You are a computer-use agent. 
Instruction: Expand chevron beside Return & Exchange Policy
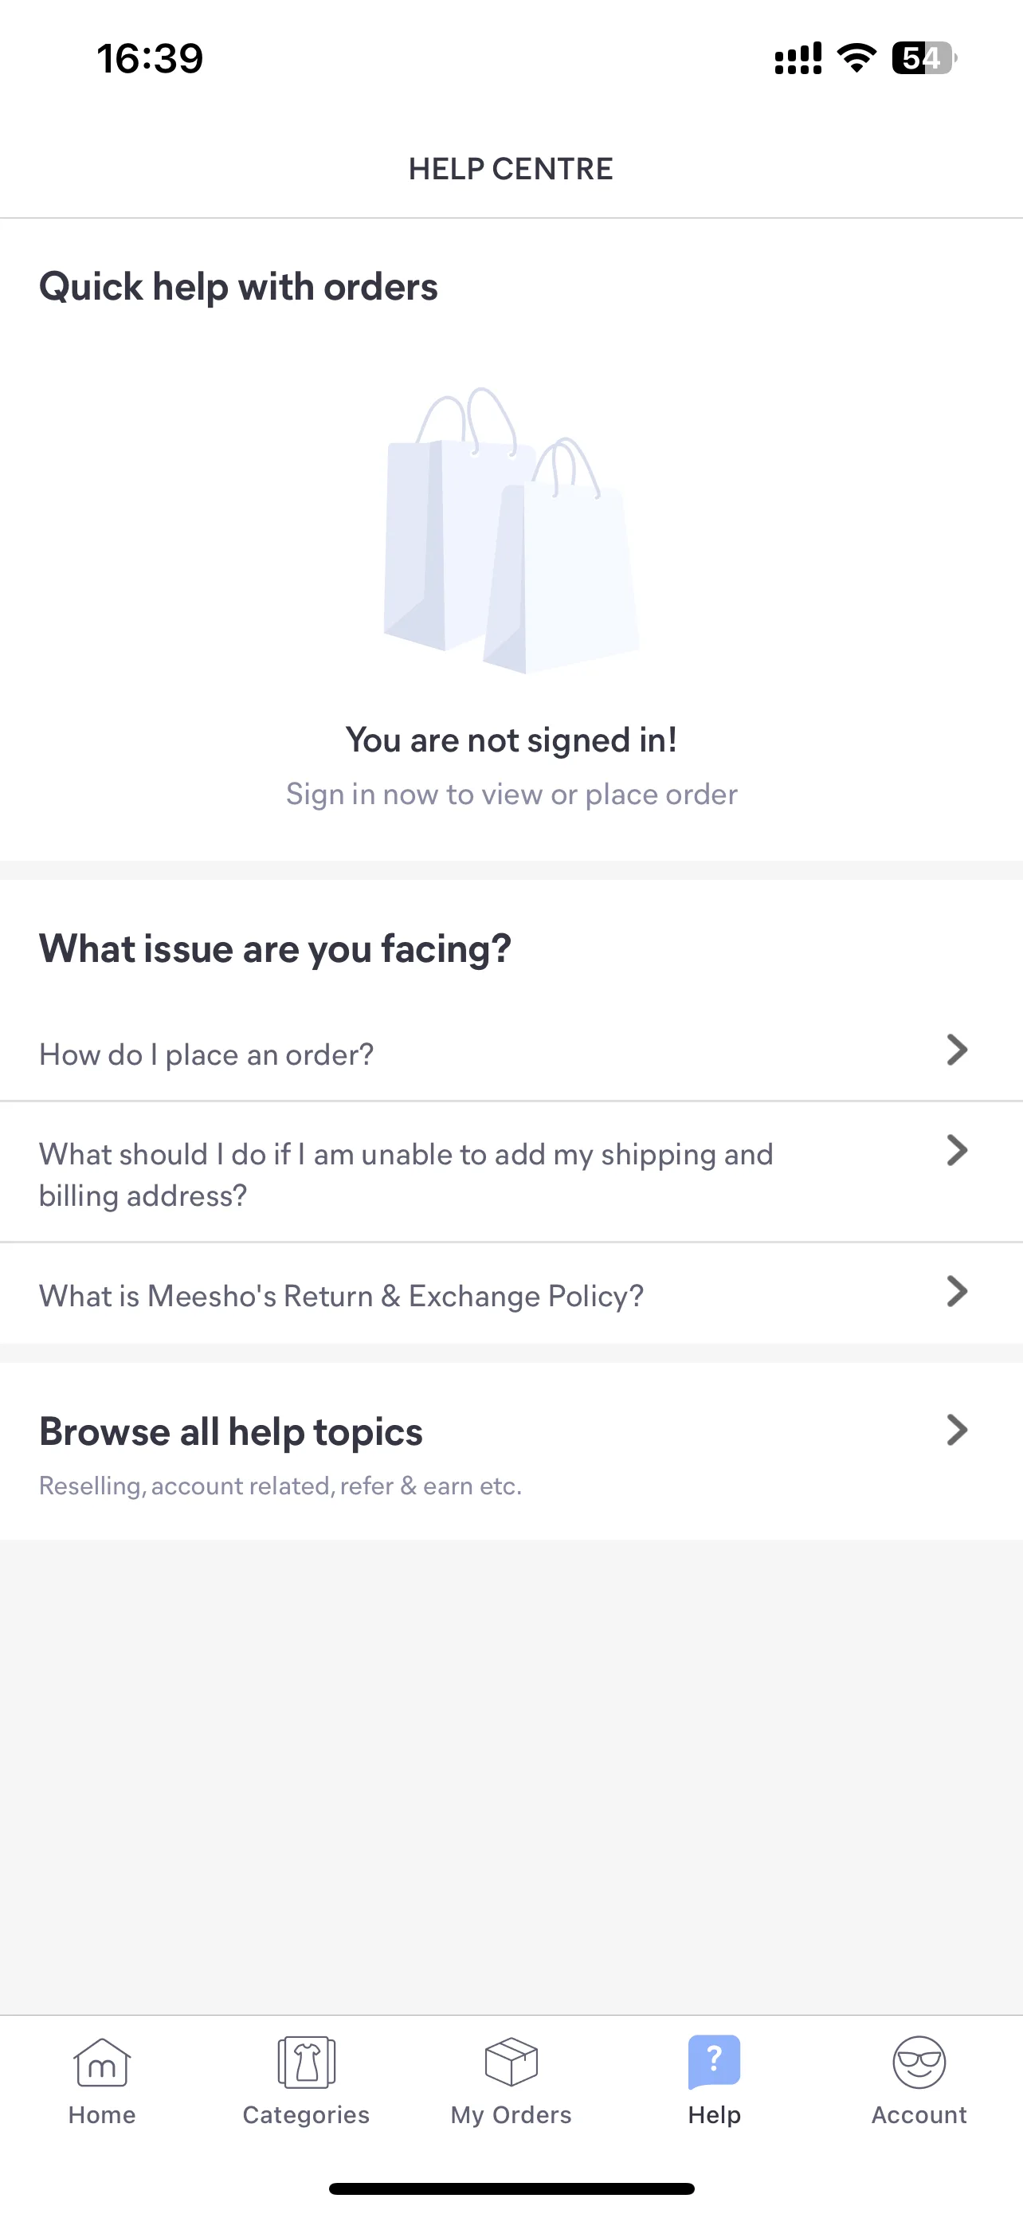pos(957,1291)
